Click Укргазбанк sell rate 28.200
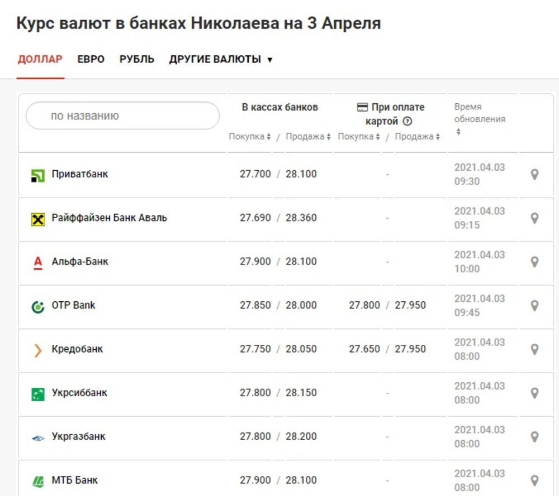This screenshot has width=559, height=496. tap(301, 436)
